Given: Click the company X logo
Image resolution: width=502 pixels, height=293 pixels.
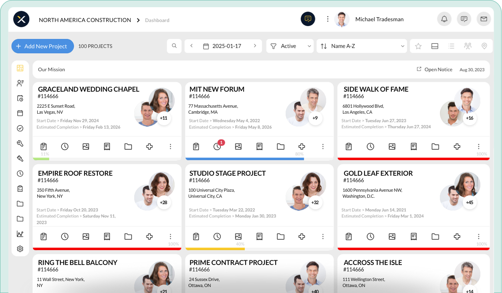Looking at the screenshot, I should tap(21, 19).
